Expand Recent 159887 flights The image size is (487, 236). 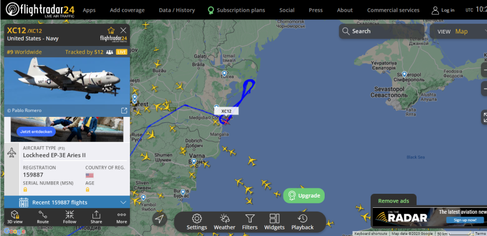[x=67, y=202]
